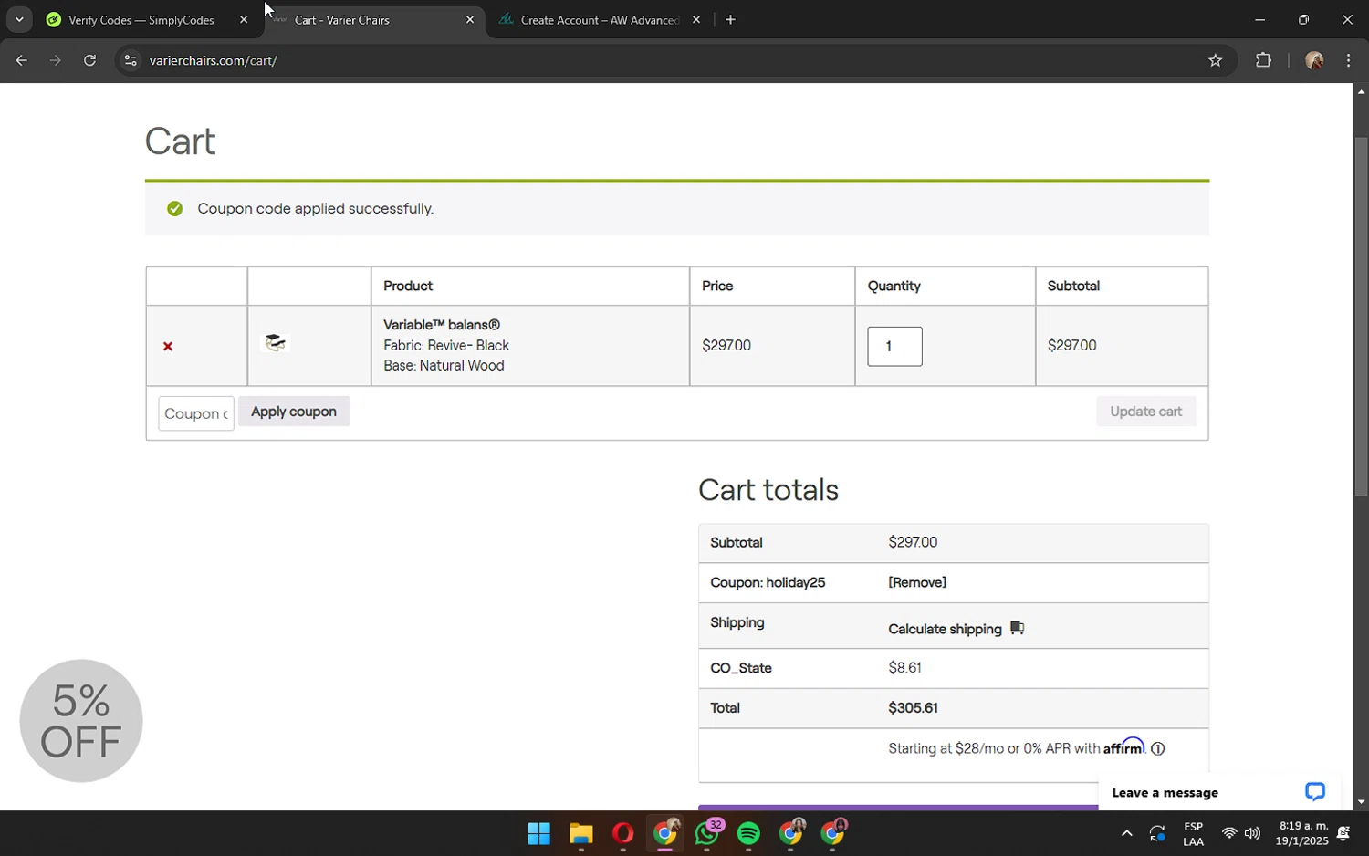Open the Chrome three-dot menu

point(1348,61)
